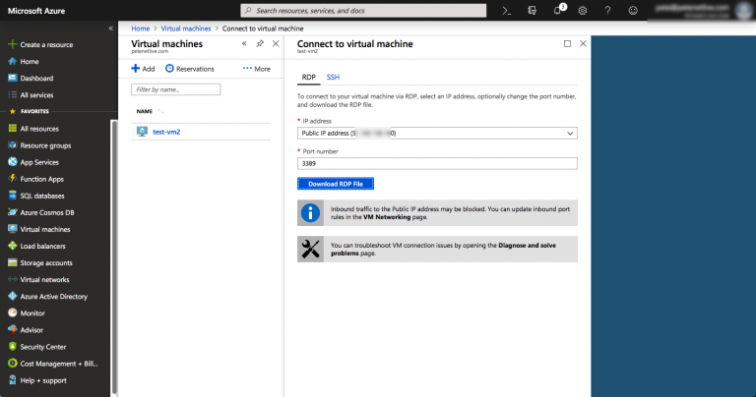Switch to the SSH tab
756x397 pixels.
(x=333, y=77)
